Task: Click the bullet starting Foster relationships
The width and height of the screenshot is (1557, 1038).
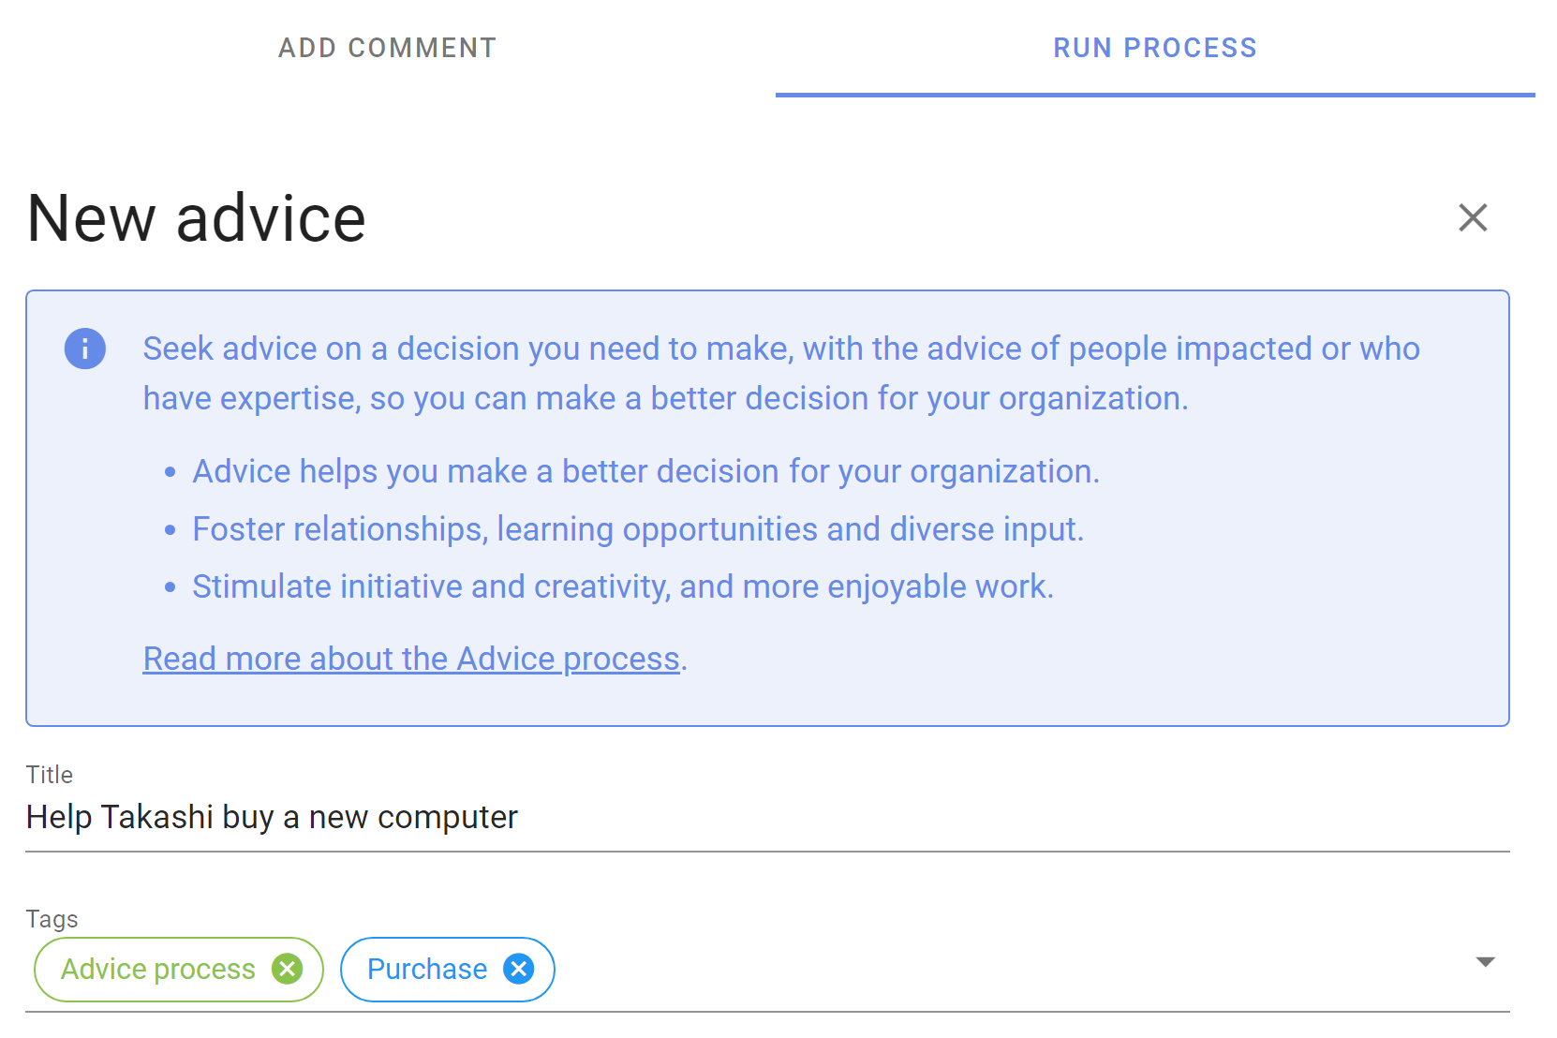Action: 638,529
